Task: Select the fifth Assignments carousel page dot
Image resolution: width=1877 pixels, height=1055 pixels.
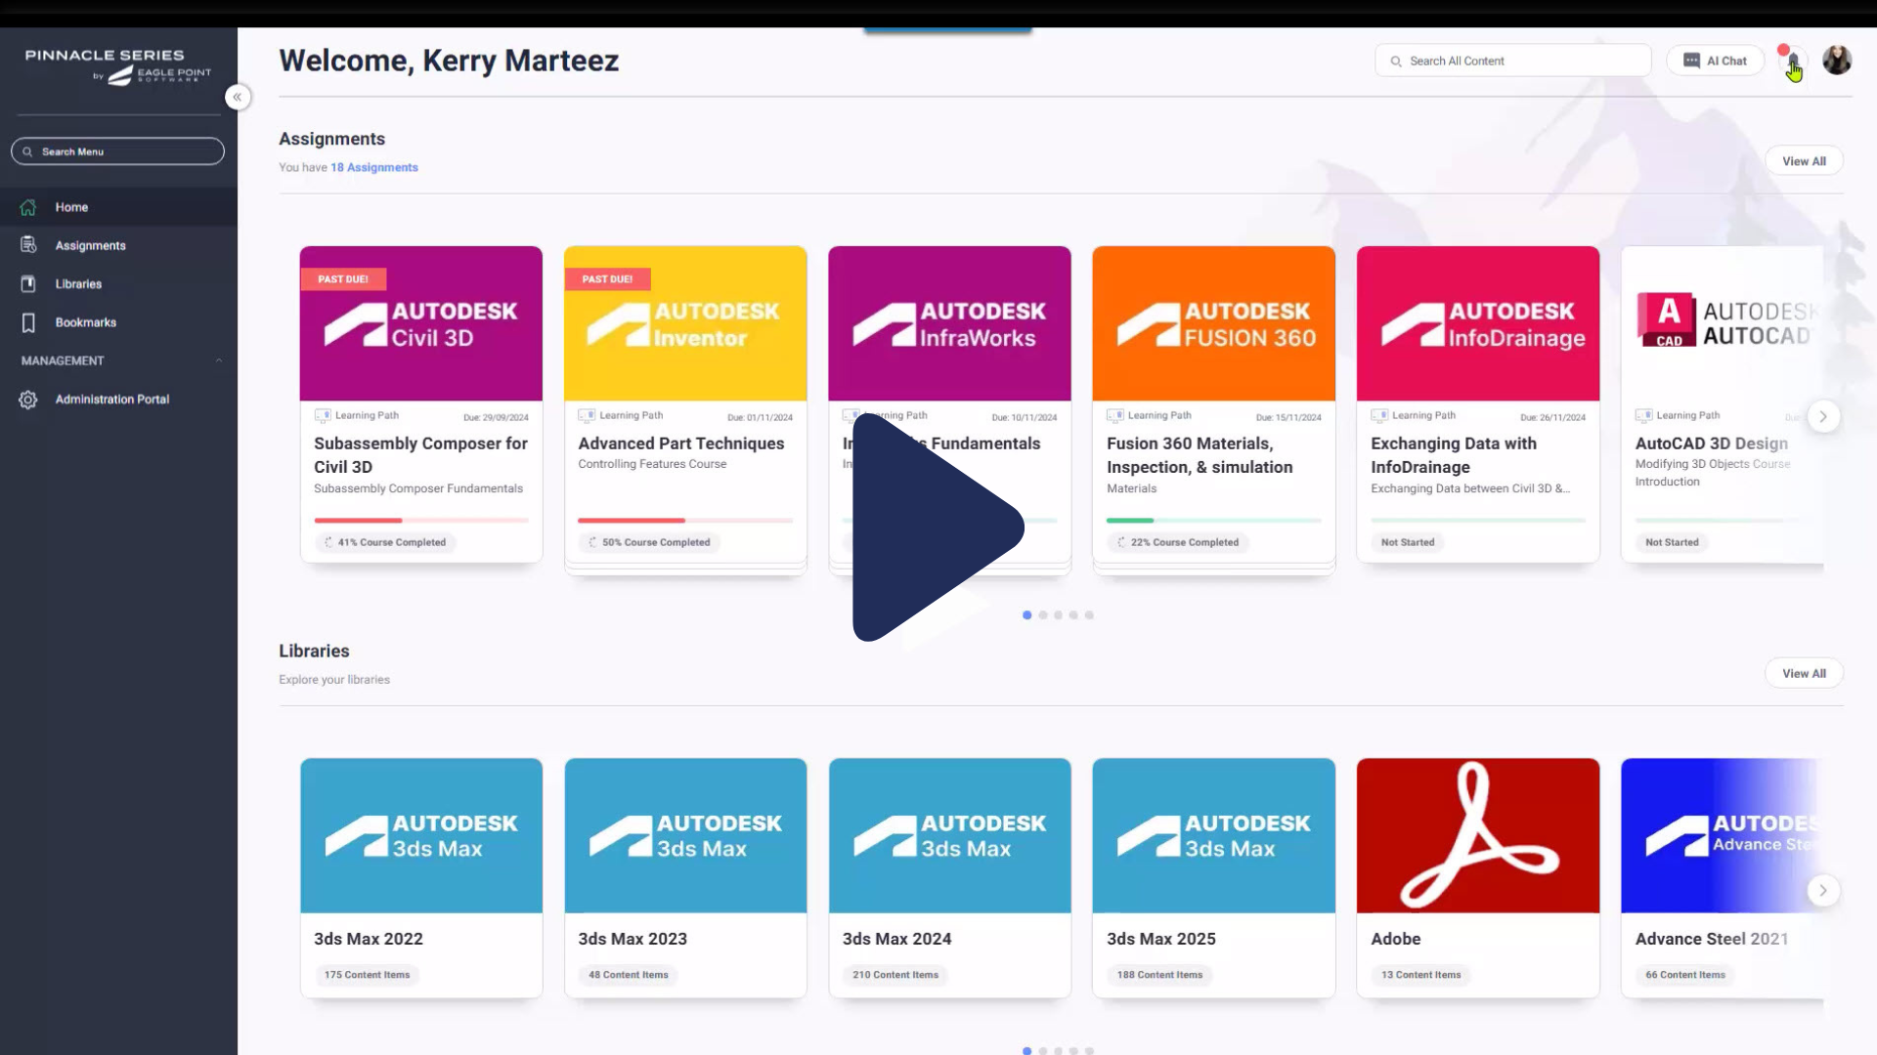Action: point(1089,615)
